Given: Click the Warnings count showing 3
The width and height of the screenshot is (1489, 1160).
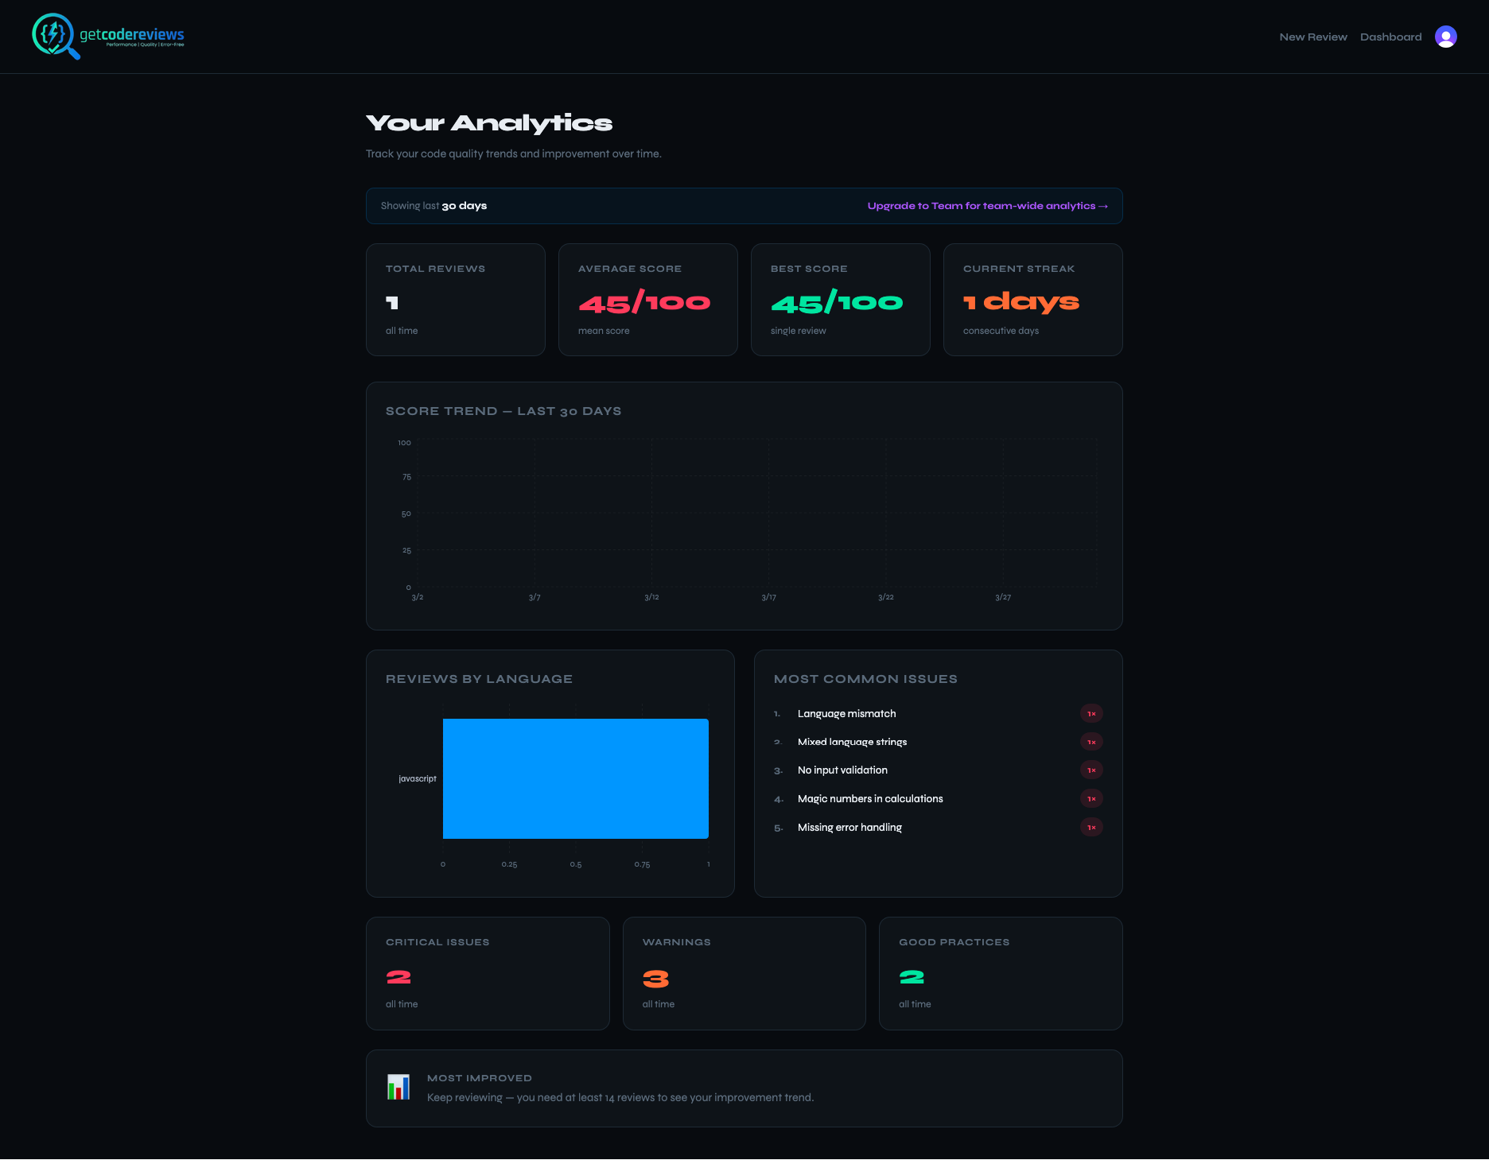Looking at the screenshot, I should coord(656,978).
